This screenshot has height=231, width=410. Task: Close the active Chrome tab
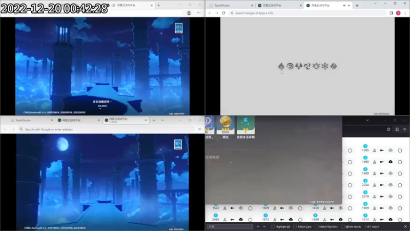349,5
